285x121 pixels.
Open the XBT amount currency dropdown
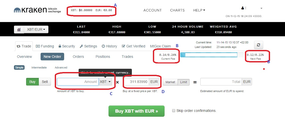[105, 82]
